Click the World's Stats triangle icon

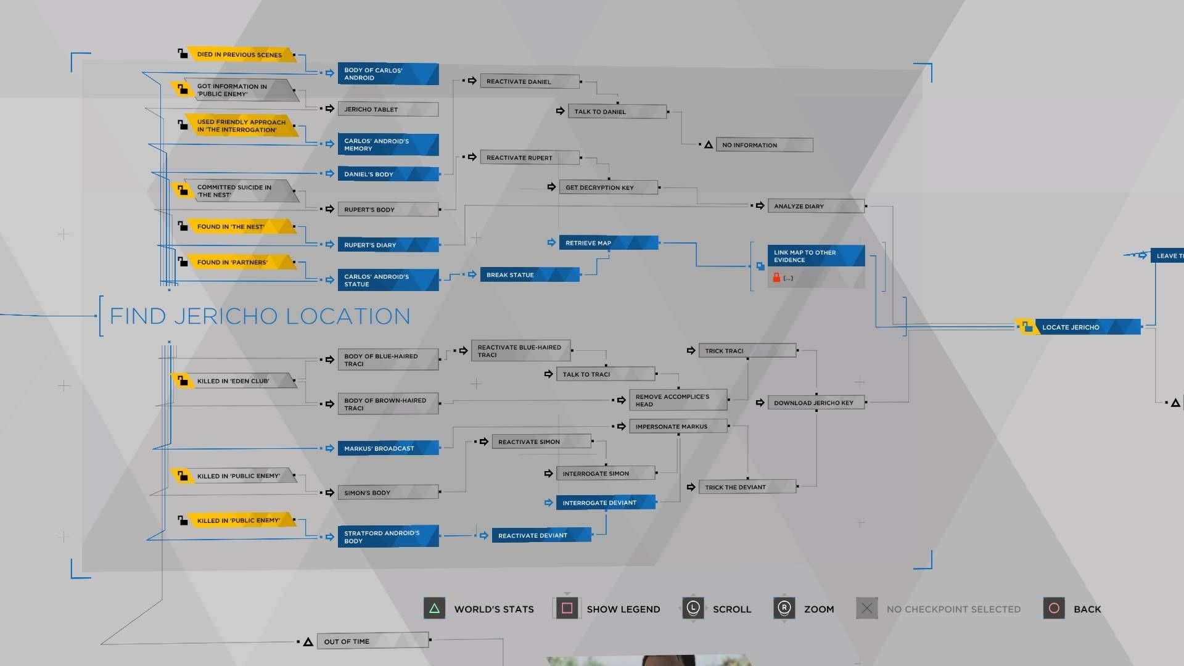(x=434, y=608)
